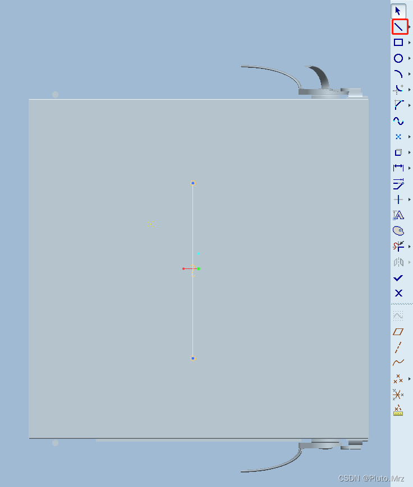Select the Trim entities tool
413x487 pixels.
click(398, 246)
